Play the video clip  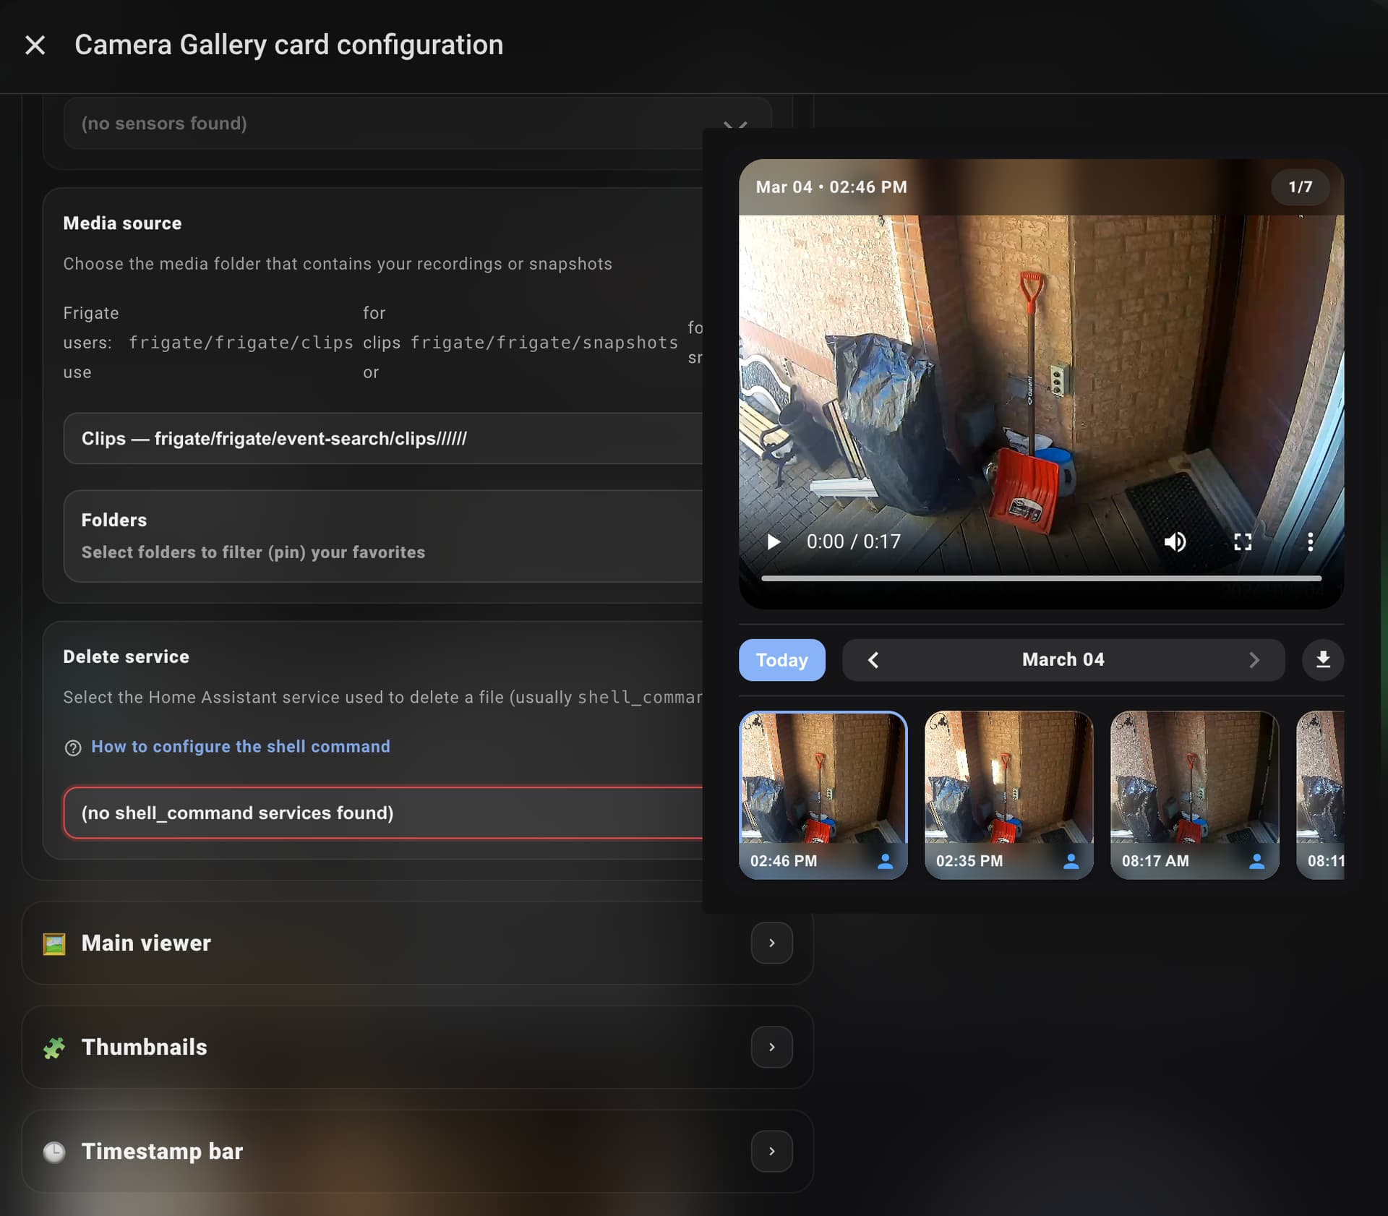[x=774, y=541]
